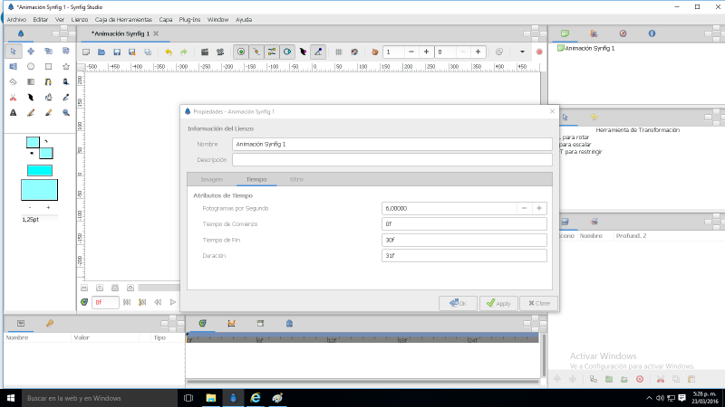Toggle the red animation record mode button

click(539, 52)
